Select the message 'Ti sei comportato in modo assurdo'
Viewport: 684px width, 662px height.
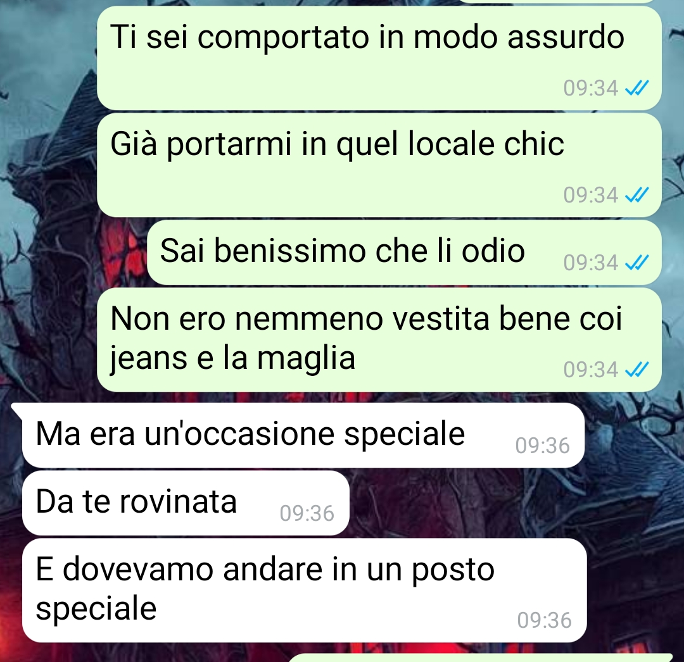tap(379, 58)
